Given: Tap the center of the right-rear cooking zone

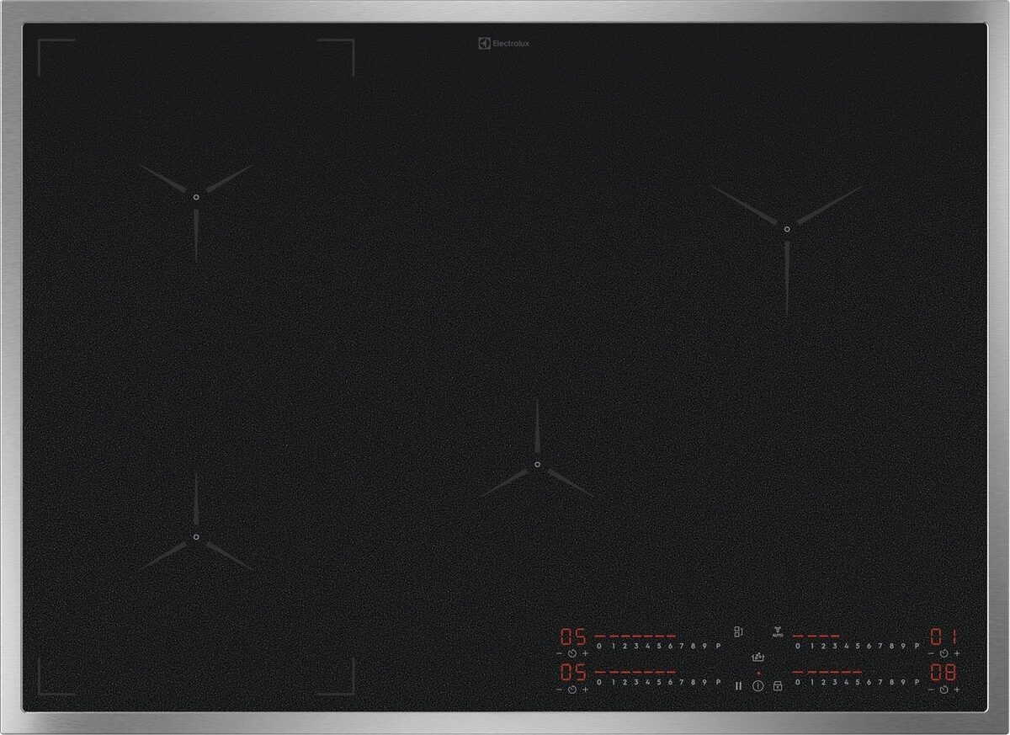Looking at the screenshot, I should pyautogui.click(x=787, y=228).
